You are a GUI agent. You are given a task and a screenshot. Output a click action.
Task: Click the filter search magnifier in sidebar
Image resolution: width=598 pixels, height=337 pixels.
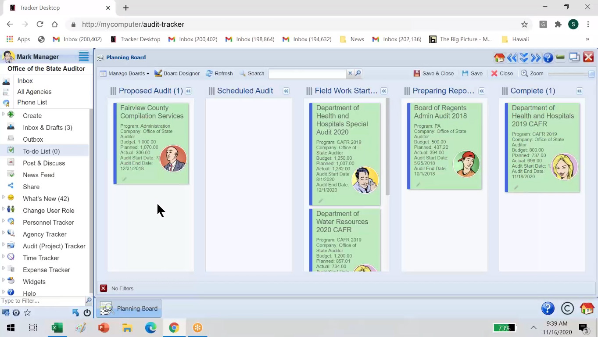(x=89, y=301)
